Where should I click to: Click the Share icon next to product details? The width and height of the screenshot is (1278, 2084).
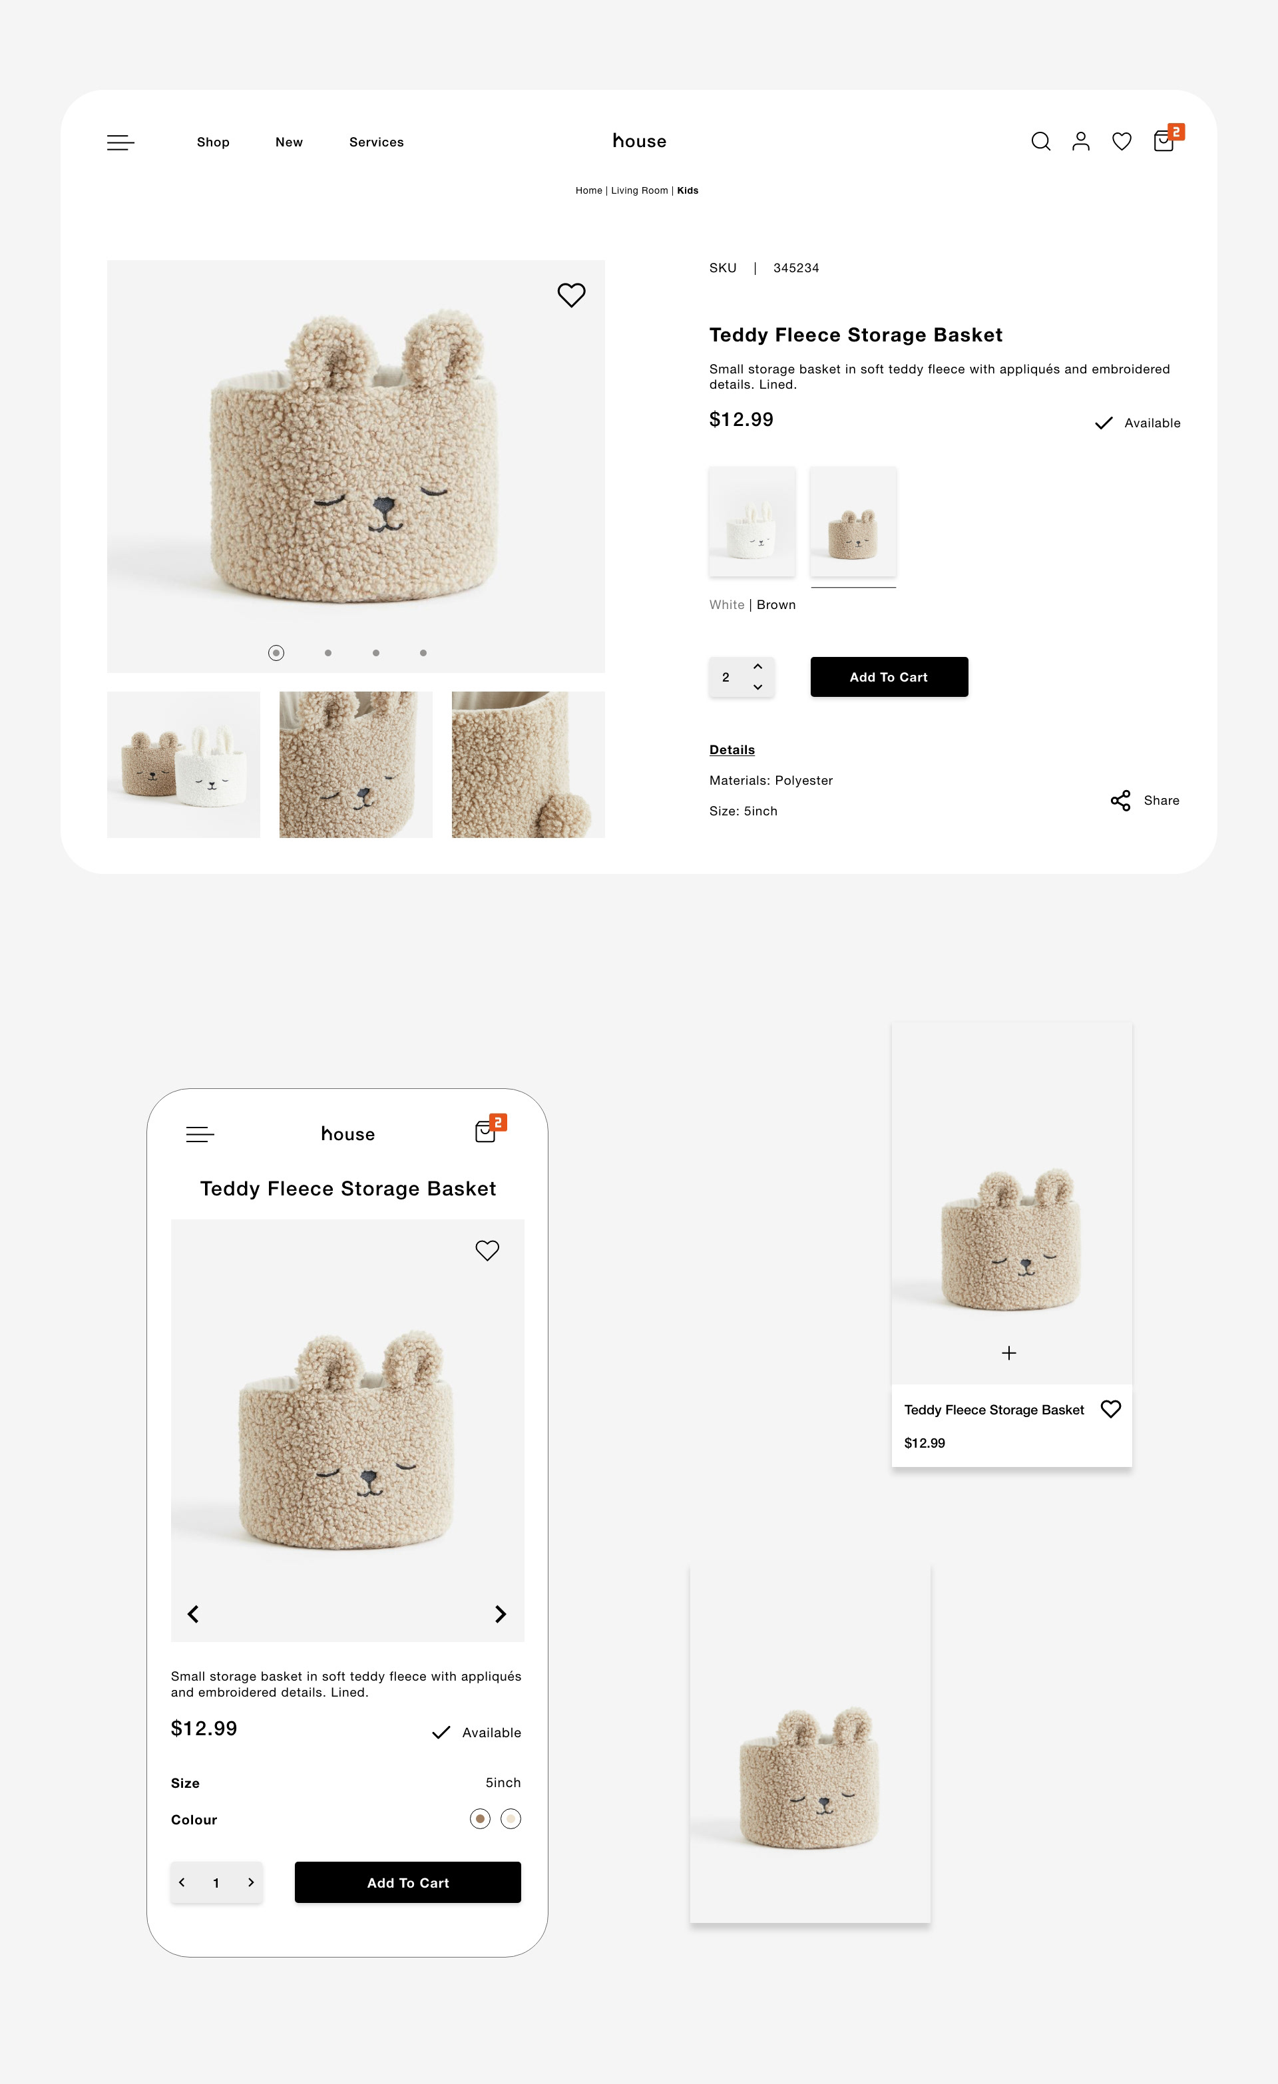pos(1120,800)
